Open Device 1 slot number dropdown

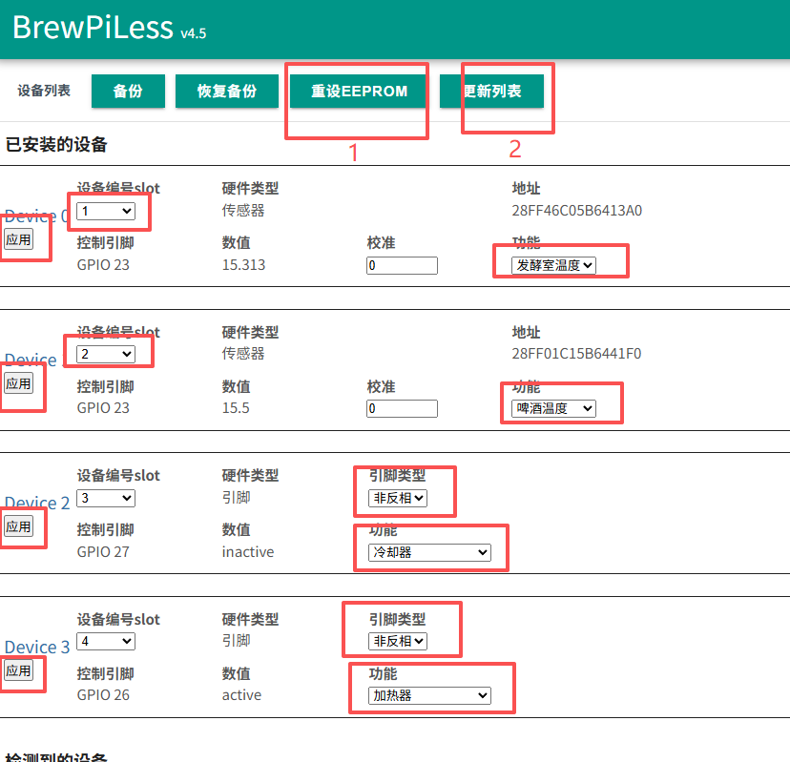click(106, 354)
